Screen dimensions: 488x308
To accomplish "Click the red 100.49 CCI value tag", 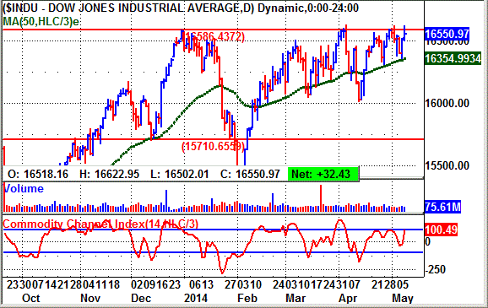I will coord(441,230).
